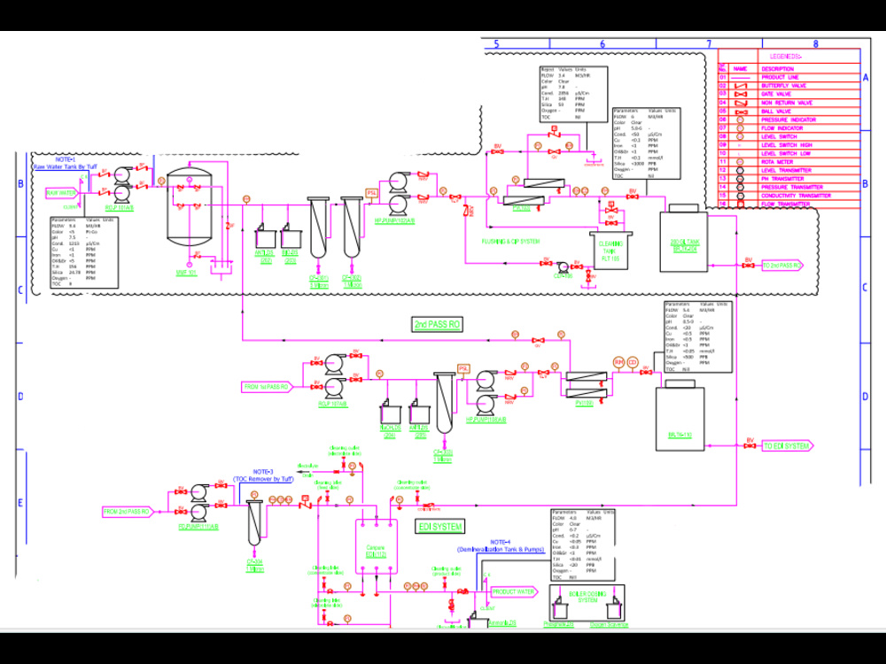The image size is (886, 664).
Task: Click the CD indicator beside the RH indicator
Action: pos(633,362)
